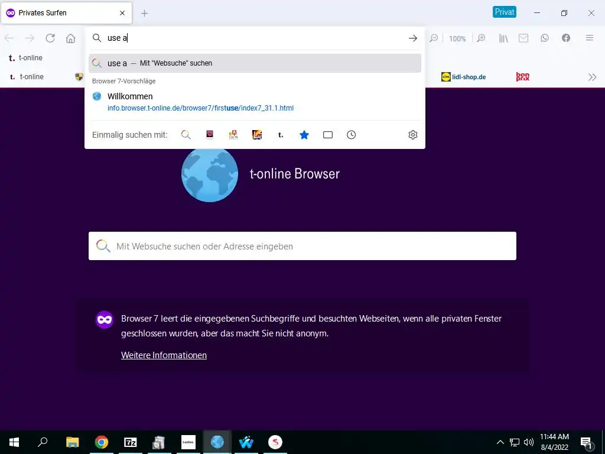Reset zoom via the 100% indicator
The width and height of the screenshot is (605, 454).
coord(457,38)
